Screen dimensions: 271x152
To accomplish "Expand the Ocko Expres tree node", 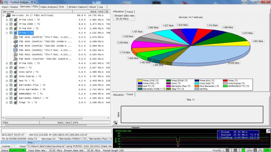I will tap(7, 76).
